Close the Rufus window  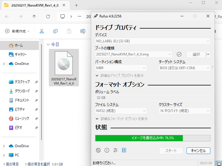pos(208,16)
